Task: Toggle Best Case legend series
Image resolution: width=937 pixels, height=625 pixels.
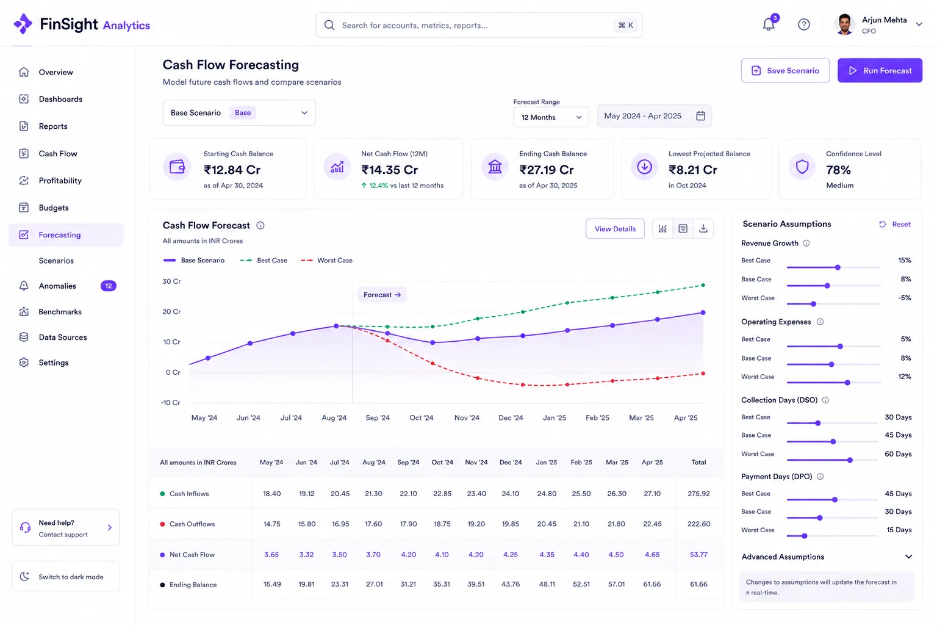Action: pyautogui.click(x=264, y=261)
